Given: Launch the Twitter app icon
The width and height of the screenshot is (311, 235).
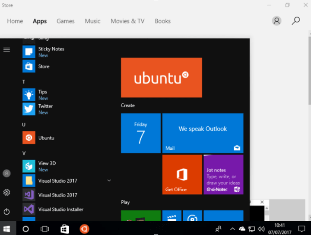Looking at the screenshot, I should (x=29, y=109).
